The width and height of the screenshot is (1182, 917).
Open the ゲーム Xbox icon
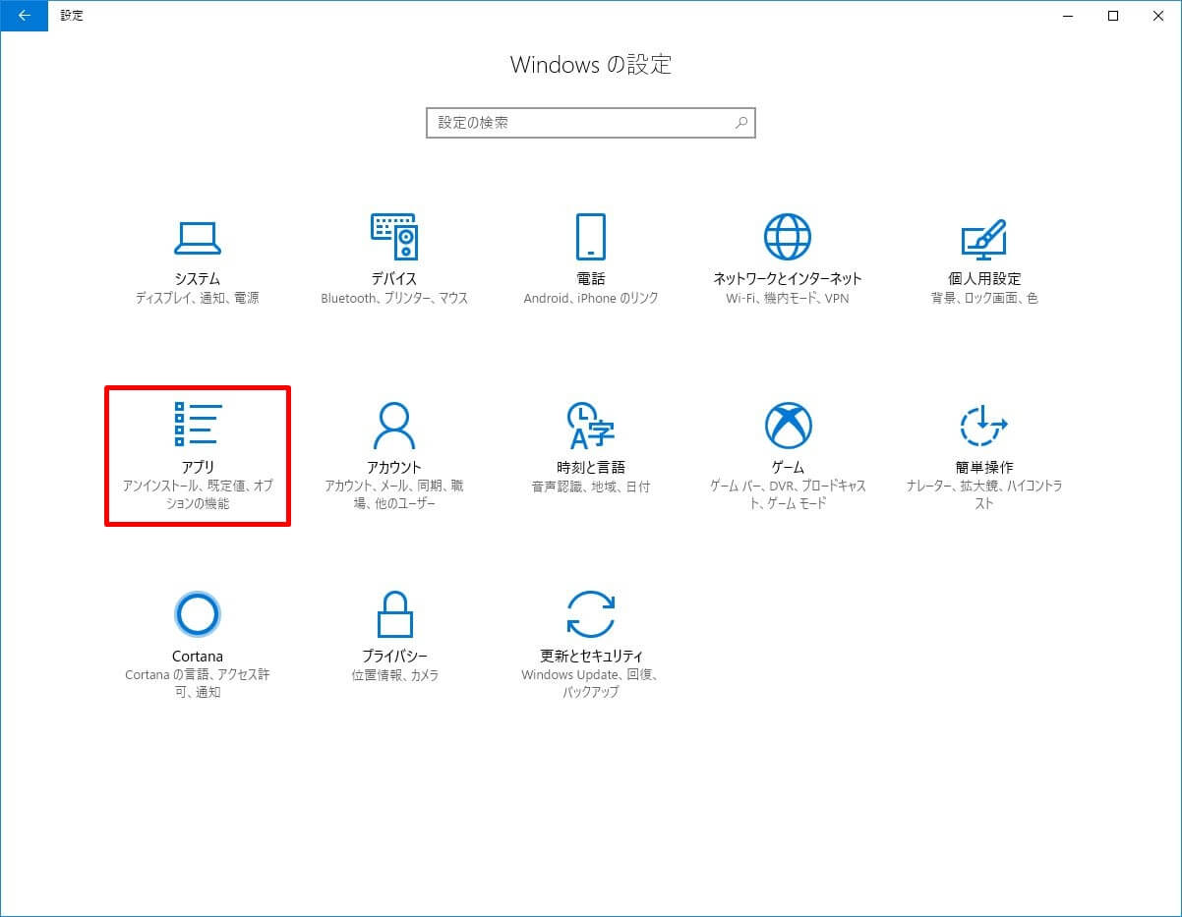(x=788, y=425)
